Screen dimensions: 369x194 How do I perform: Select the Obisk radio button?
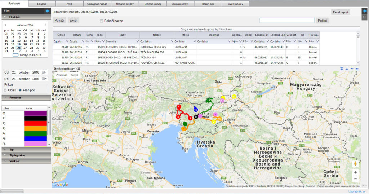[5, 90]
